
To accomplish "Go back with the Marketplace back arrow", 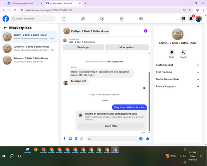I will coord(5,28).
